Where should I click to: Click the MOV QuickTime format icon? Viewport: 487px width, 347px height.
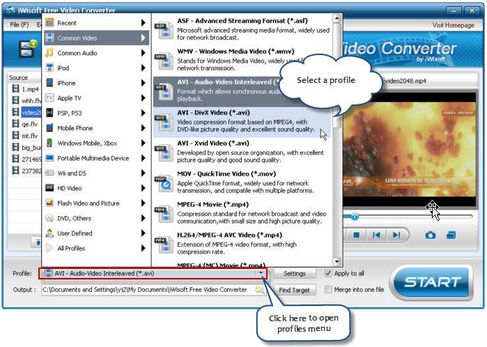(x=164, y=183)
